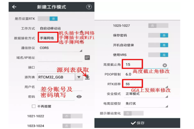Click the 不再提醒 label text

click(44, 106)
